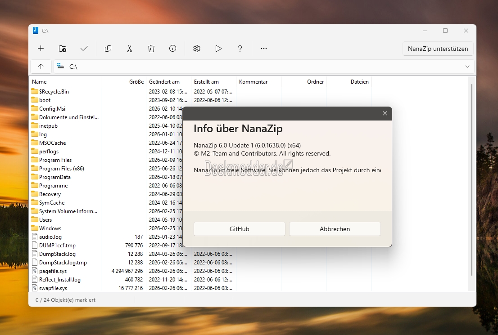Click the Help question mark icon
This screenshot has width=498, height=335.
coord(240,49)
